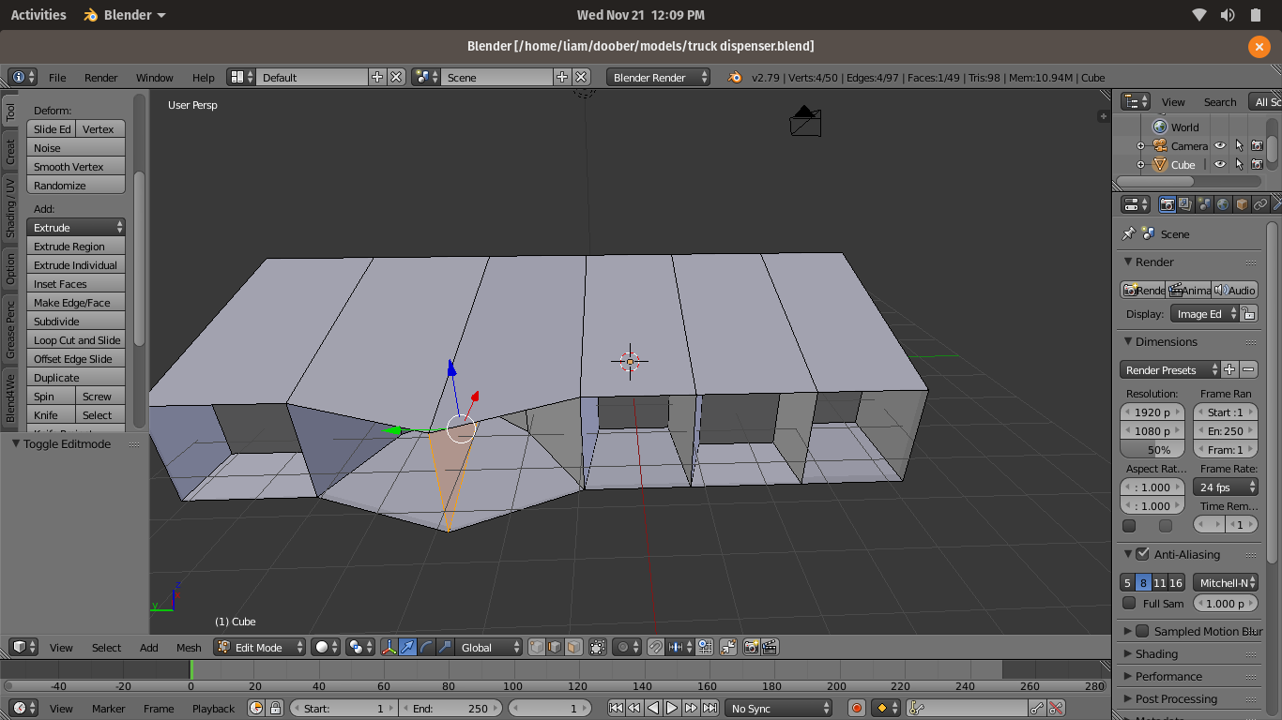
Task: Enable the translate manipulator arrow icon
Action: pyautogui.click(x=407, y=647)
